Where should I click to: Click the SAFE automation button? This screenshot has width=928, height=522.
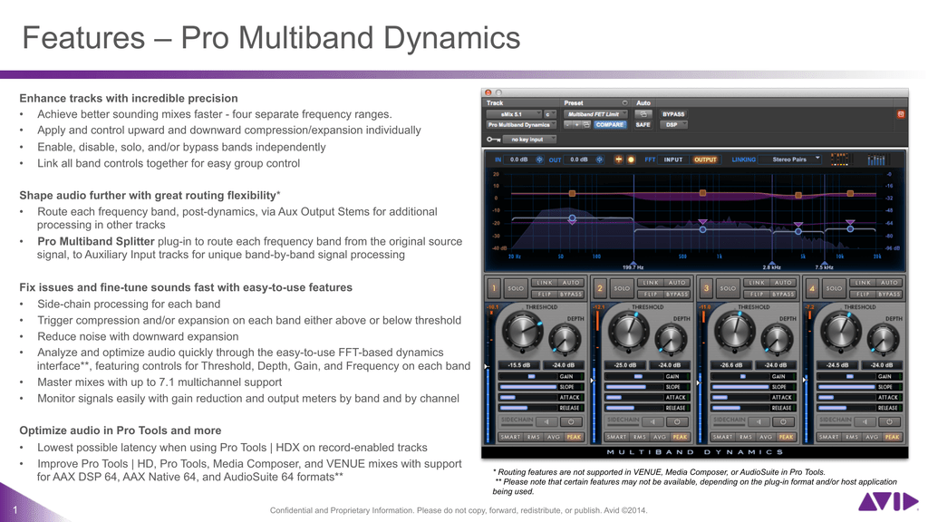(x=643, y=124)
